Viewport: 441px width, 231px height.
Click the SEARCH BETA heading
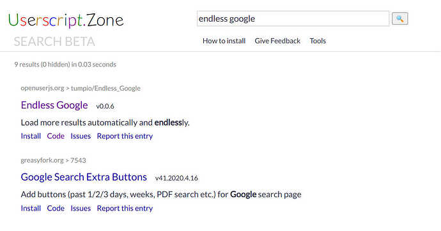point(54,41)
